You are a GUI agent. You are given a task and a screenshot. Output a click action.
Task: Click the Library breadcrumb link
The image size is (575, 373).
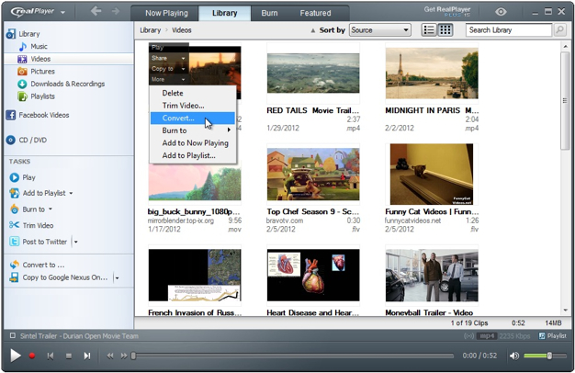click(150, 30)
